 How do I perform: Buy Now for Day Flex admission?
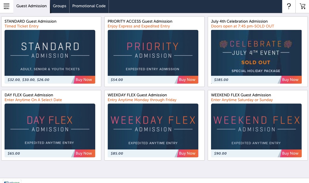pyautogui.click(x=84, y=153)
